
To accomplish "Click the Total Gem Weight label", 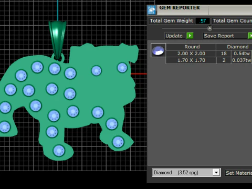I will (x=172, y=21).
